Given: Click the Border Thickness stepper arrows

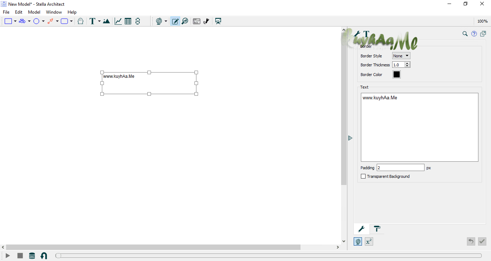Looking at the screenshot, I should (407, 65).
